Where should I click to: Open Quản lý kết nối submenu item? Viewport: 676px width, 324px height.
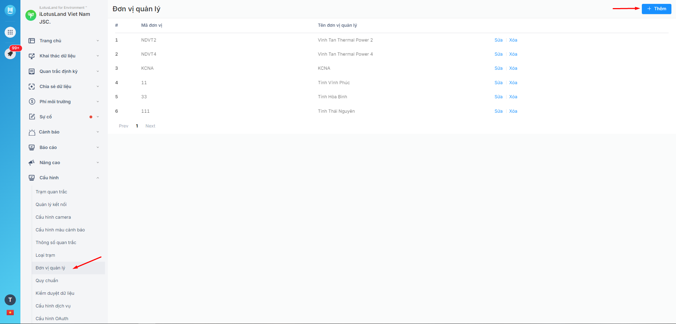51,205
